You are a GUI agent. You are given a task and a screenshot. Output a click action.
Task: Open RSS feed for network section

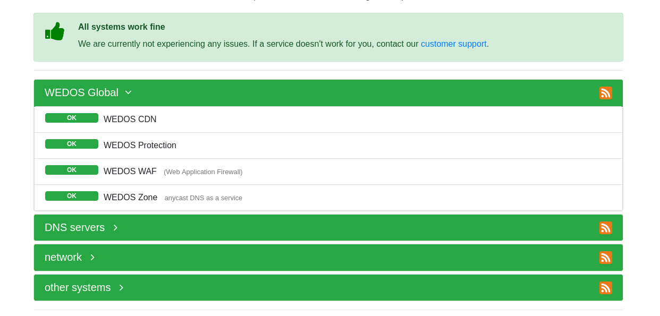[605, 258]
